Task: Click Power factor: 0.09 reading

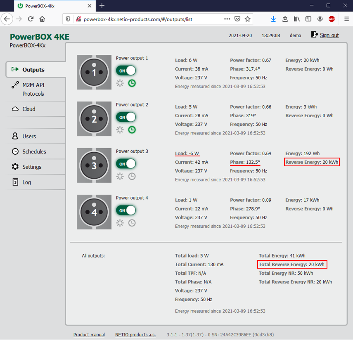Action: pyautogui.click(x=251, y=200)
